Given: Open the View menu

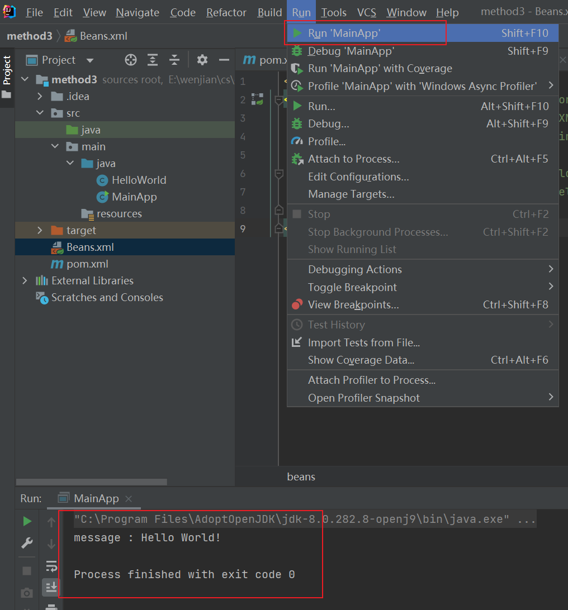Looking at the screenshot, I should (x=94, y=12).
